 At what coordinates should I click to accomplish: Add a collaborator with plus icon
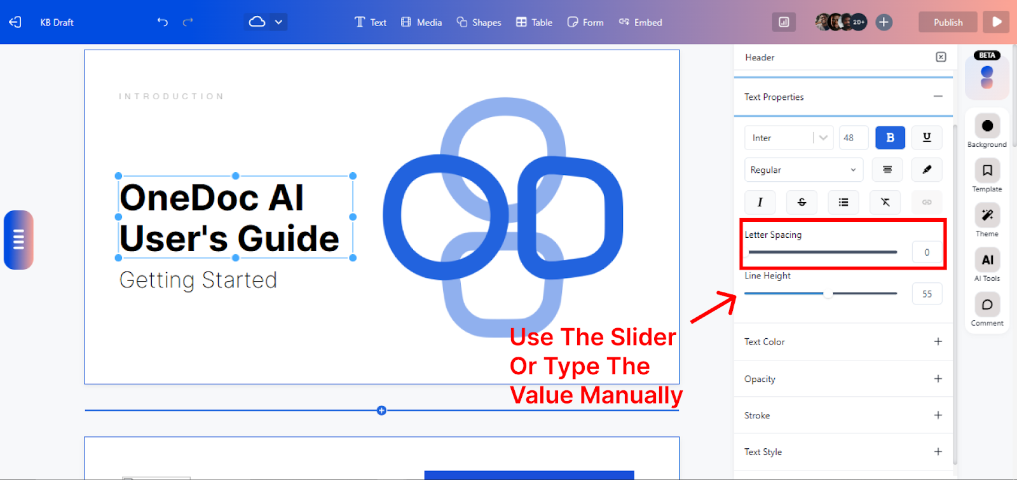(x=884, y=22)
